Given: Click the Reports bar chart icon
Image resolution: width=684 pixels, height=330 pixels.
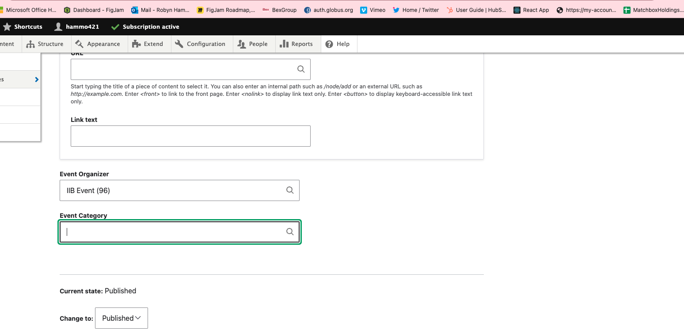Looking at the screenshot, I should pyautogui.click(x=284, y=44).
